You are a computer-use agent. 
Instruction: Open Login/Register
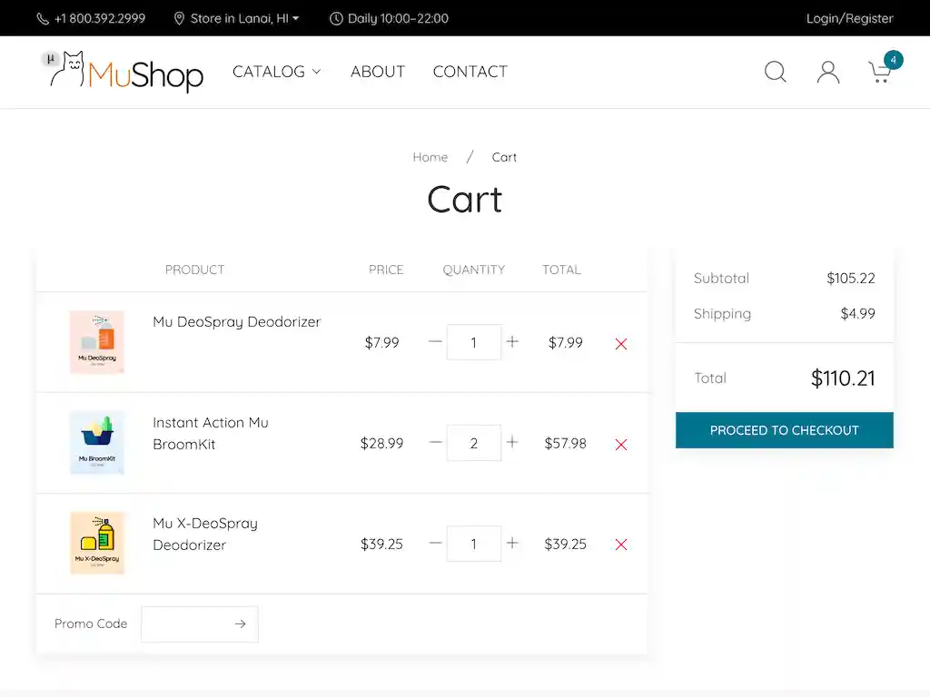click(x=849, y=17)
